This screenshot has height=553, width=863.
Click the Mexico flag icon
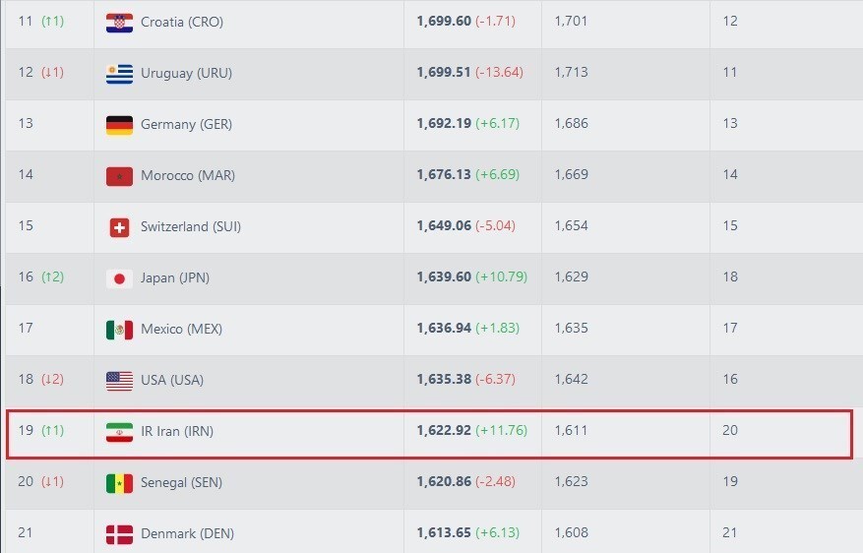[x=119, y=330]
